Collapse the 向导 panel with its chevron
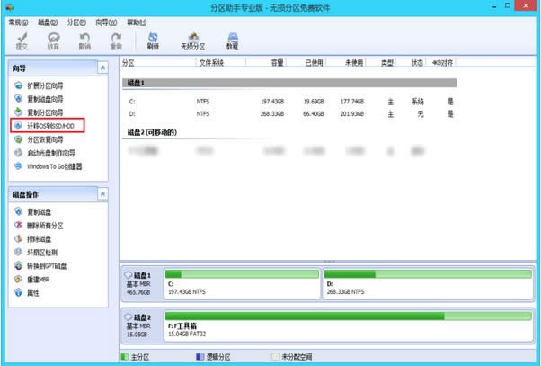The height and width of the screenshot is (366, 541). [102, 67]
